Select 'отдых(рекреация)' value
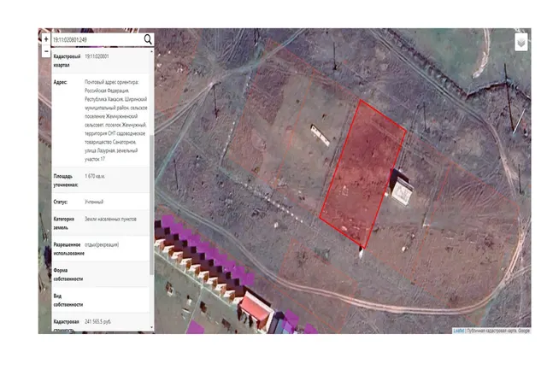The image size is (547, 387). tap(102, 244)
